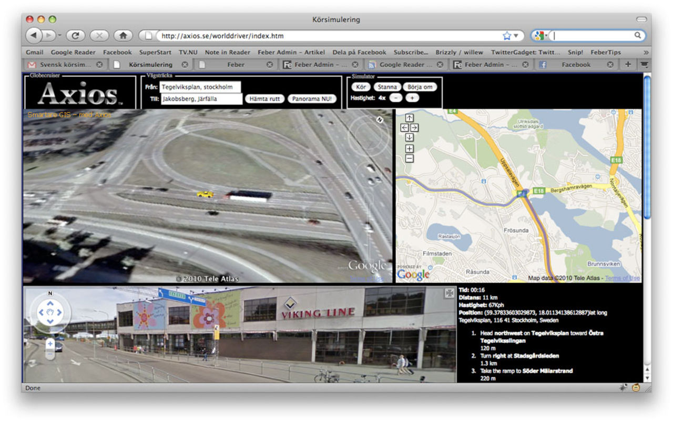
Task: Click the browser Home icon
Action: click(124, 36)
